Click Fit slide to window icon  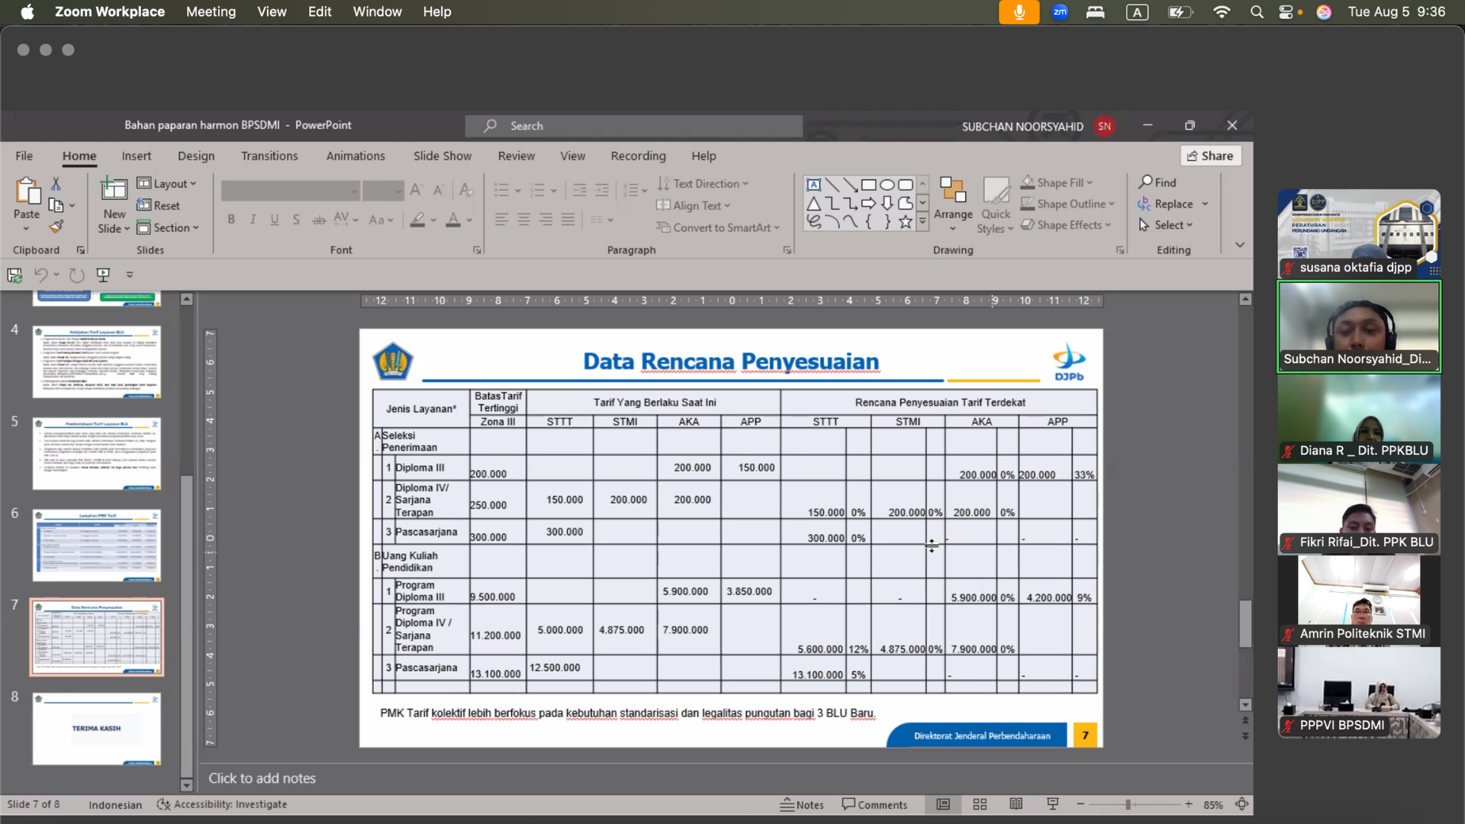tap(1241, 804)
